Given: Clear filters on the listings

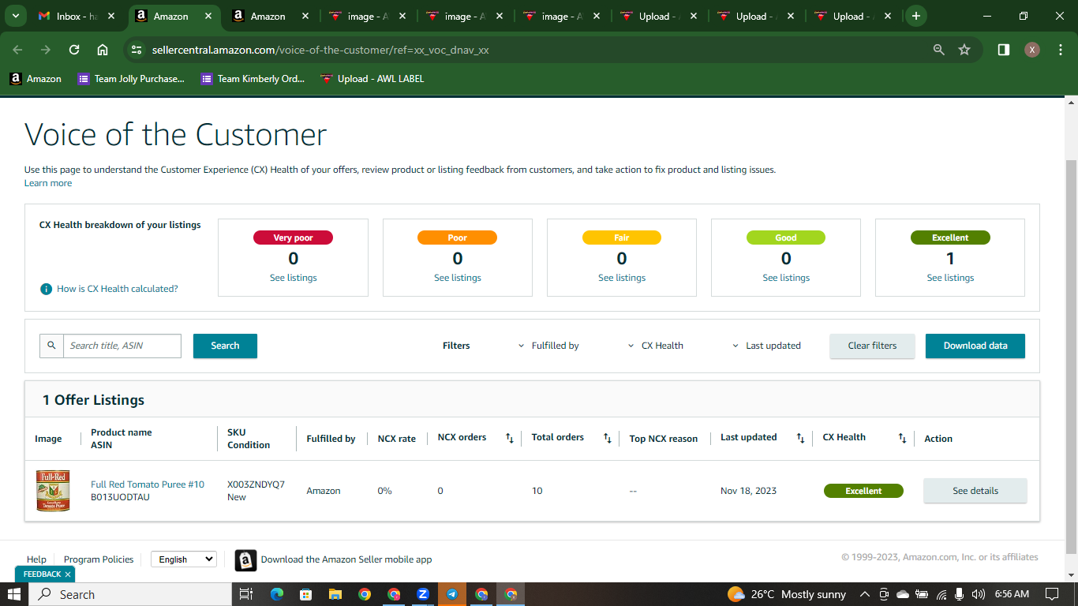Looking at the screenshot, I should [x=872, y=346].
